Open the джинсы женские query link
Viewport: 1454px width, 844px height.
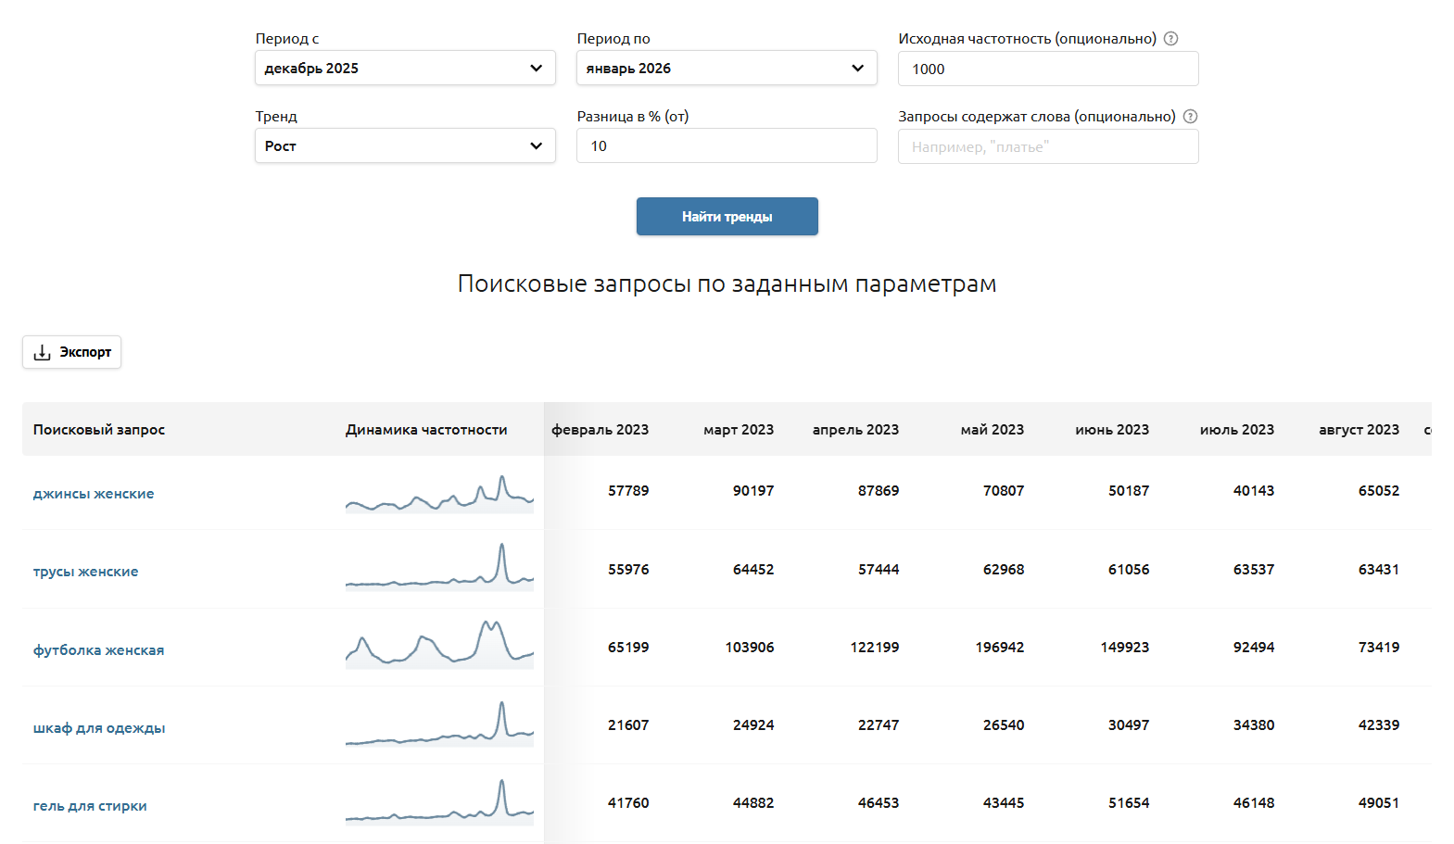[x=94, y=494]
